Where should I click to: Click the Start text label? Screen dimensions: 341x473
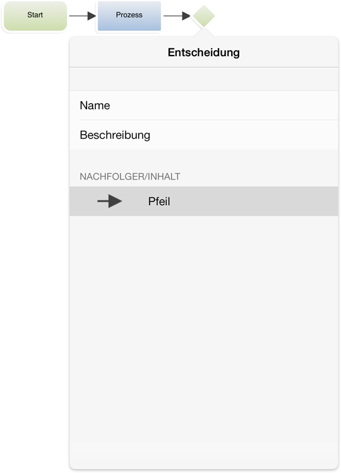coord(35,15)
